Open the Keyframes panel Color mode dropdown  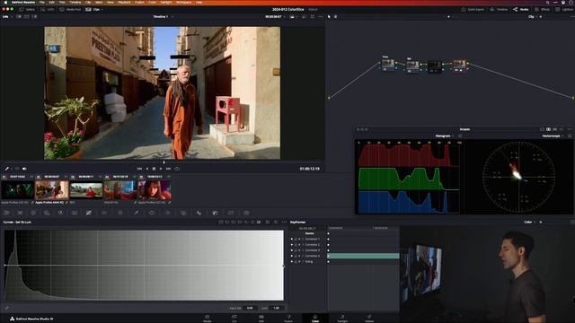(529, 222)
